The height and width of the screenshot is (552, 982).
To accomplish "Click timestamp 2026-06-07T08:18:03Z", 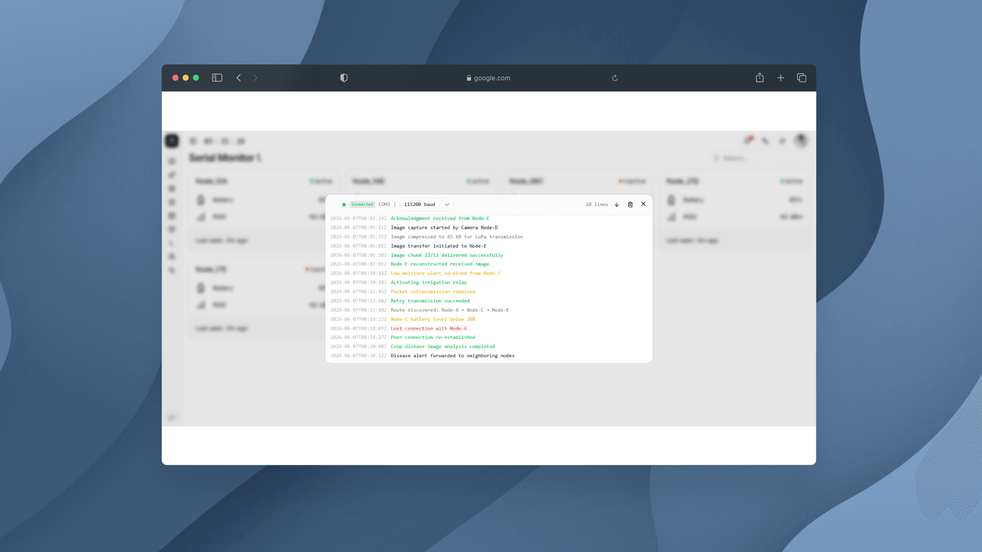I will (359, 329).
